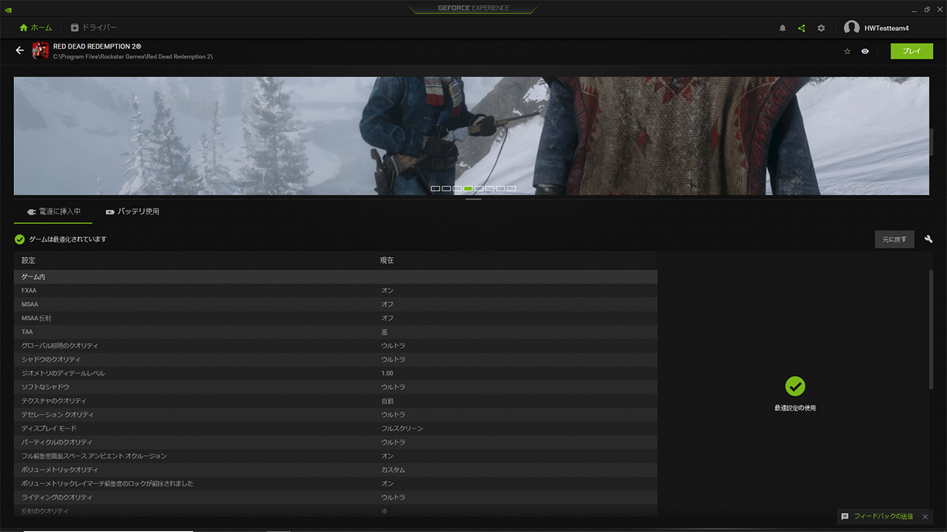Viewport: 947px width, 532px height.
Task: Mark game as favorite with star
Action: point(847,51)
